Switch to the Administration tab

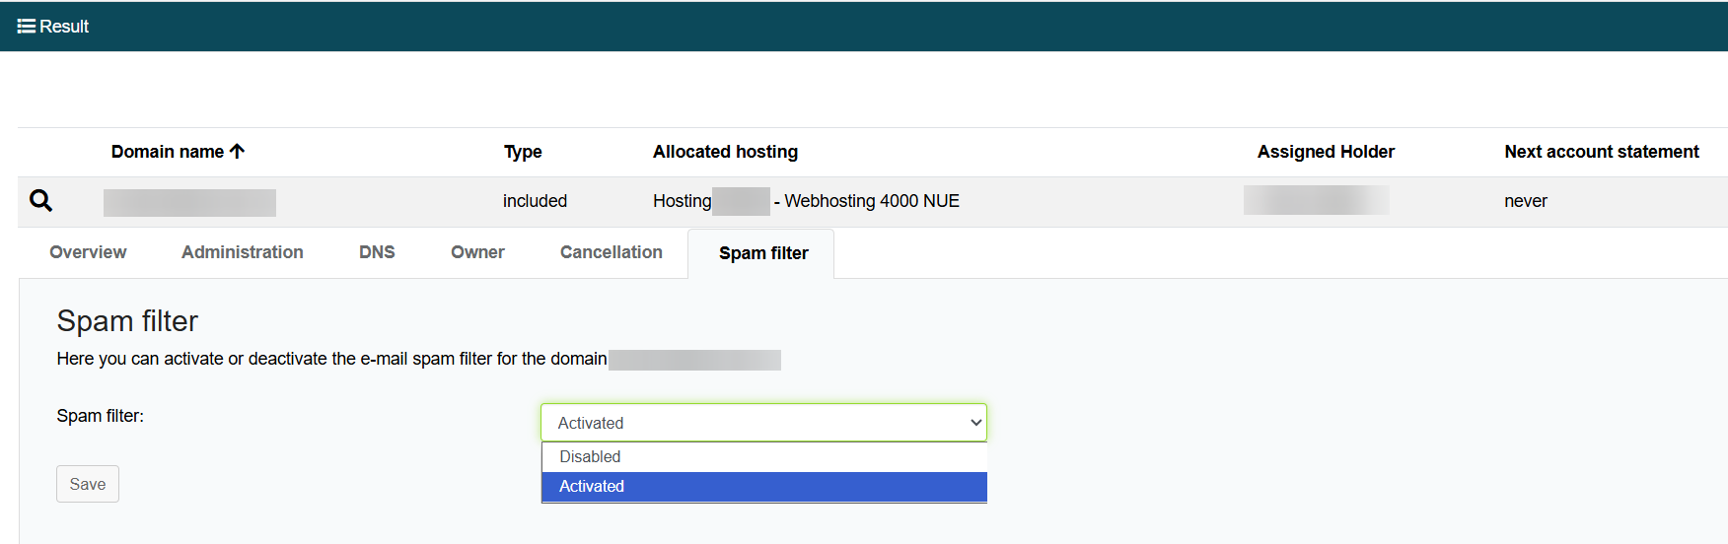243,252
